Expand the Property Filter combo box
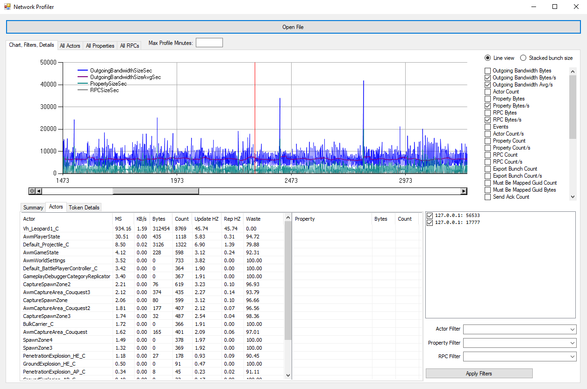This screenshot has height=389, width=587. 573,343
